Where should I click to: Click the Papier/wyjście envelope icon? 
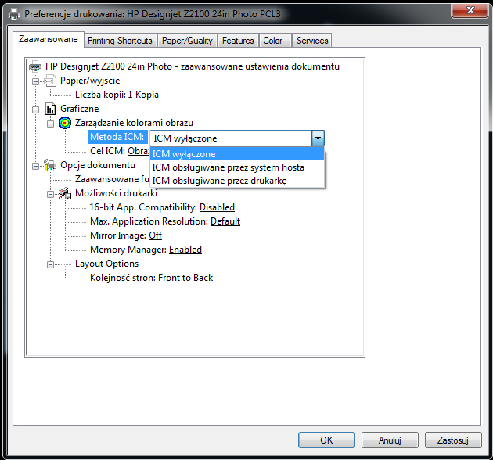coord(50,81)
